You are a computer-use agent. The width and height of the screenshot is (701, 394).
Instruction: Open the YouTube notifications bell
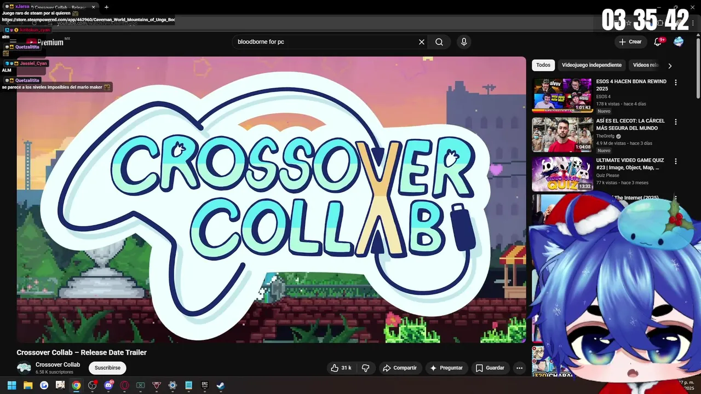coord(658,42)
